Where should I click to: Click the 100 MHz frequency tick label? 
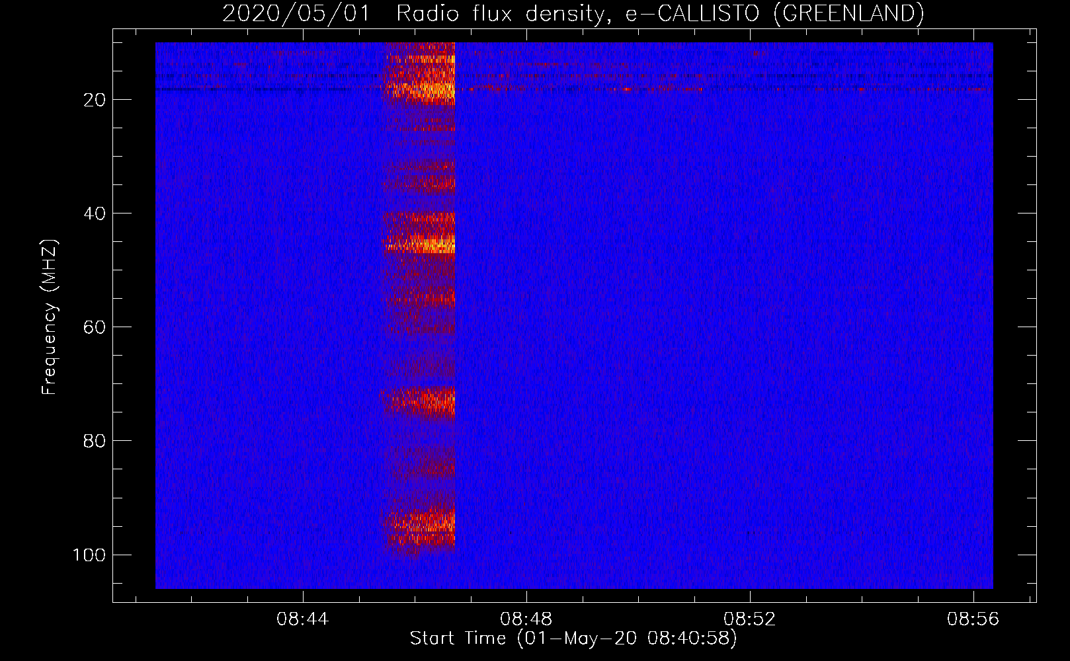89,555
